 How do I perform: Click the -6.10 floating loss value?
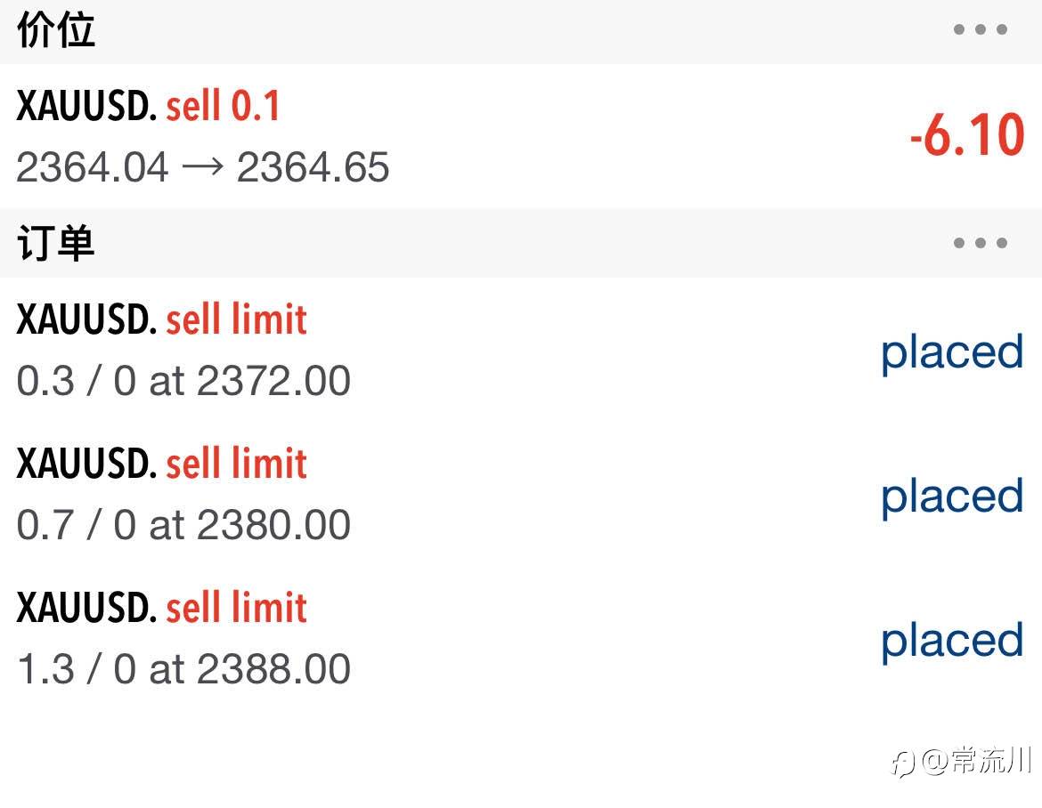pyautogui.click(x=966, y=137)
